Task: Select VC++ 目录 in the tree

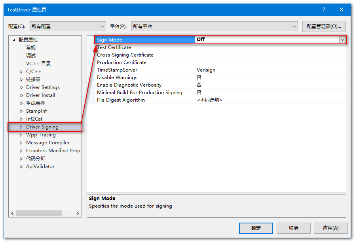Action: pos(38,64)
